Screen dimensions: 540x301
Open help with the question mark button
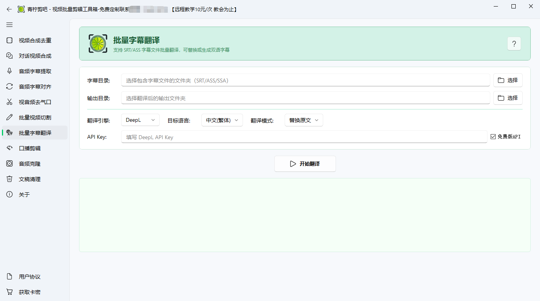(x=514, y=44)
